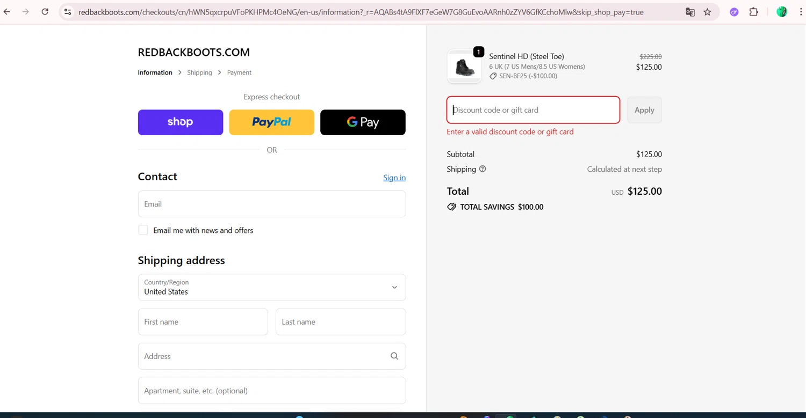Pay with PayPal express button
This screenshot has width=806, height=418.
click(x=272, y=122)
